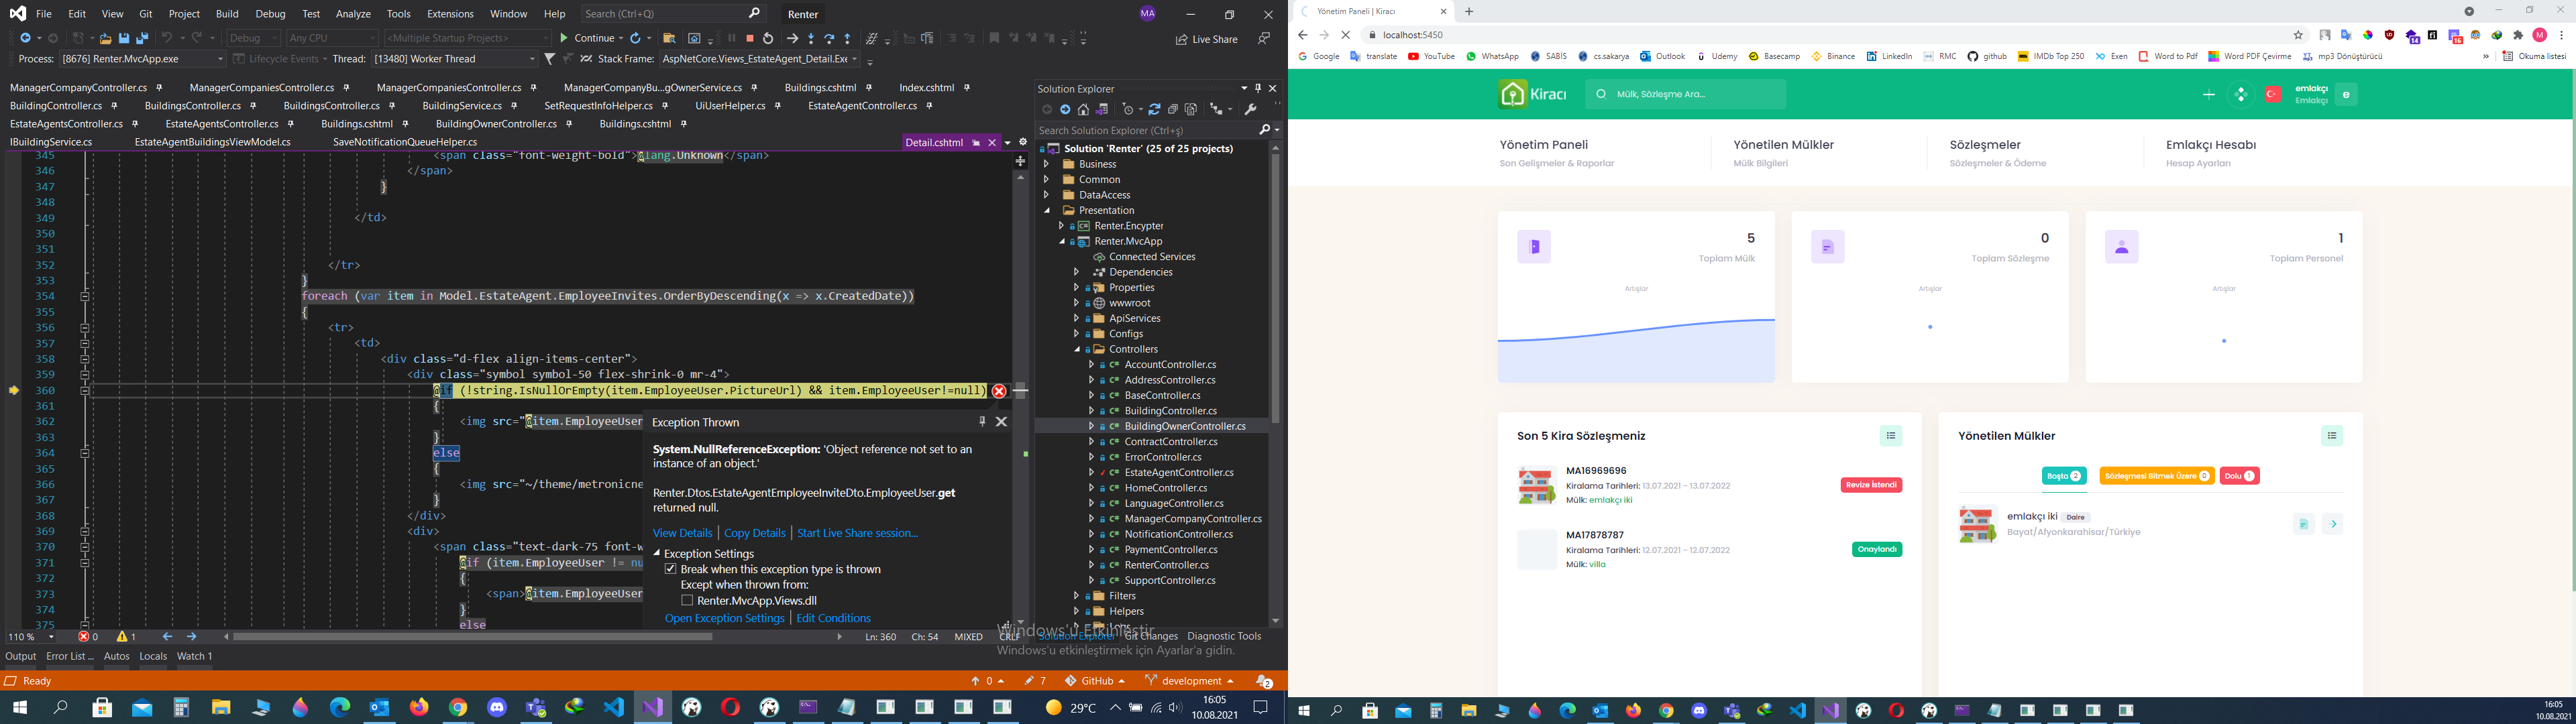Check the Renter.MvcApp.Views.dll exception checkbox
The width and height of the screenshot is (2576, 724).
(x=687, y=601)
